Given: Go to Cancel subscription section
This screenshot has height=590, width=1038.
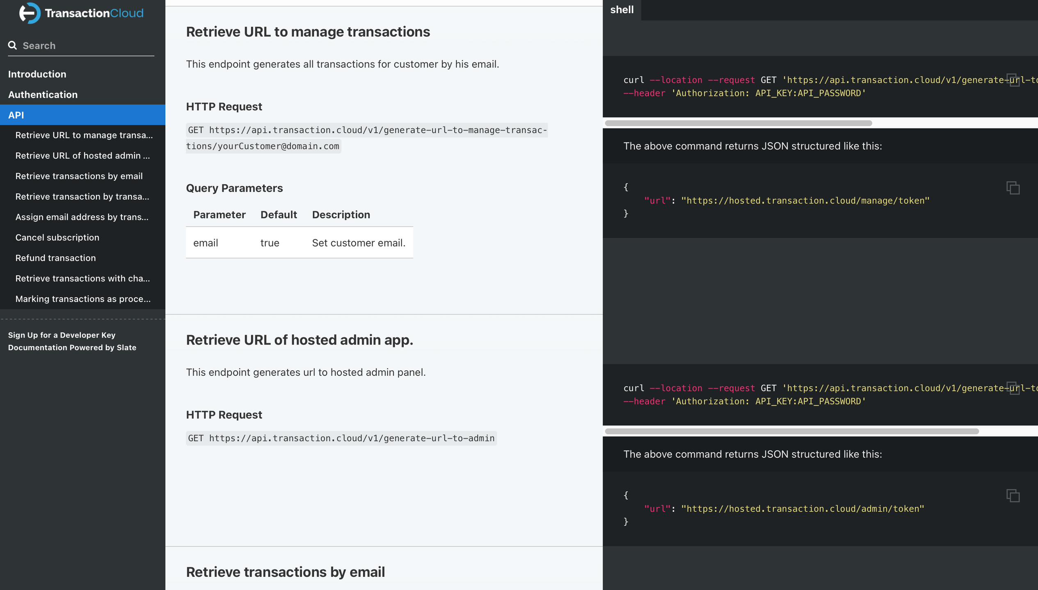Looking at the screenshot, I should click(x=57, y=238).
